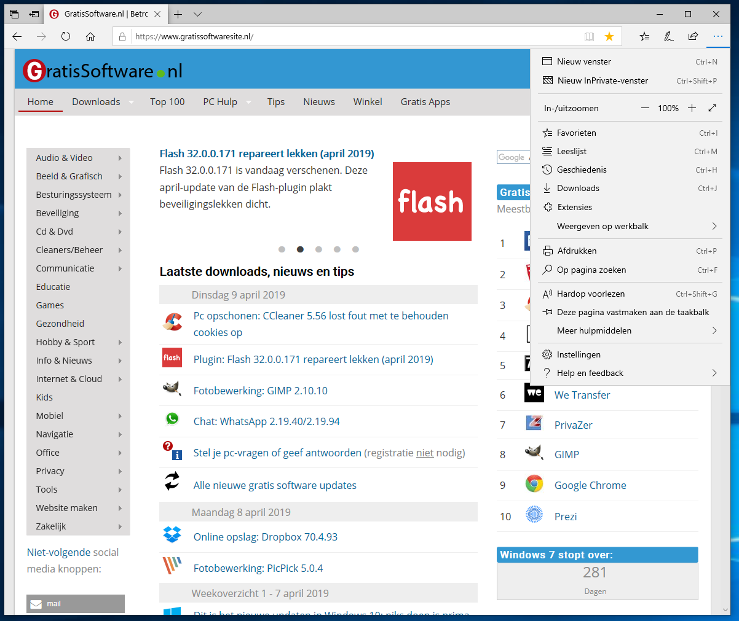This screenshot has width=739, height=621.
Task: Open Instellingen from the menu
Action: coord(579,354)
